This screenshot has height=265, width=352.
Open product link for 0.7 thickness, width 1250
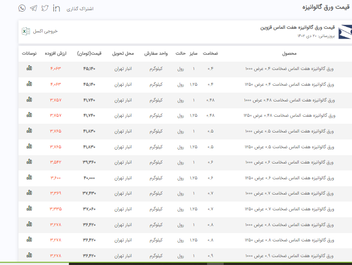point(289,209)
